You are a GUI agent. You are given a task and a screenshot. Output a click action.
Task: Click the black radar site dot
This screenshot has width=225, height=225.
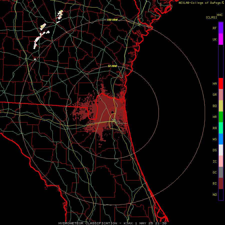112,112
